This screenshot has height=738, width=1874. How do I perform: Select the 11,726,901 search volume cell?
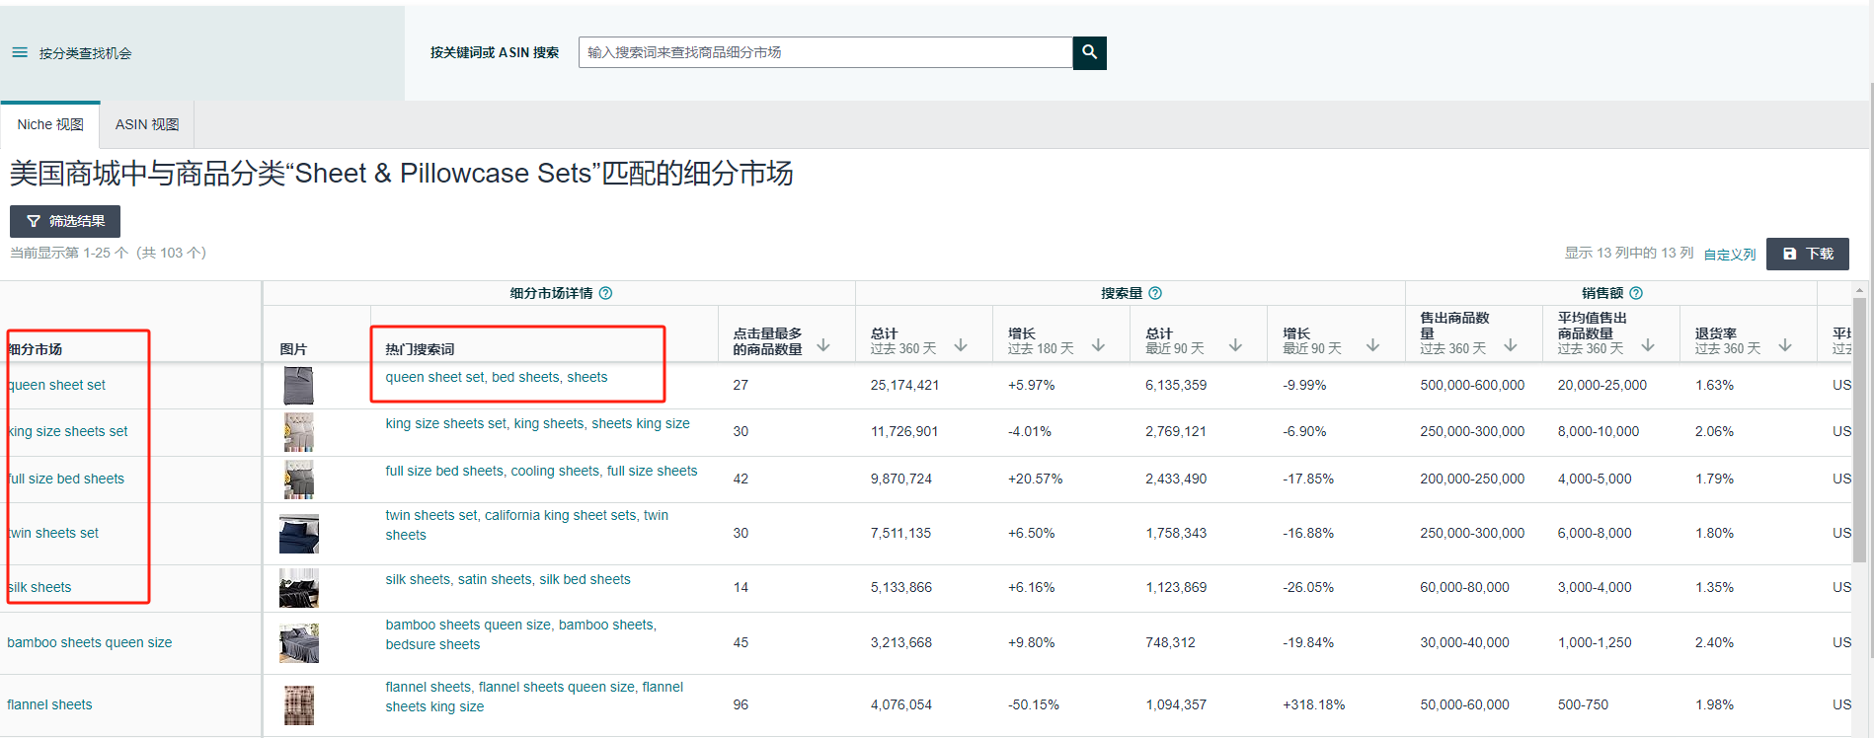[x=904, y=431]
